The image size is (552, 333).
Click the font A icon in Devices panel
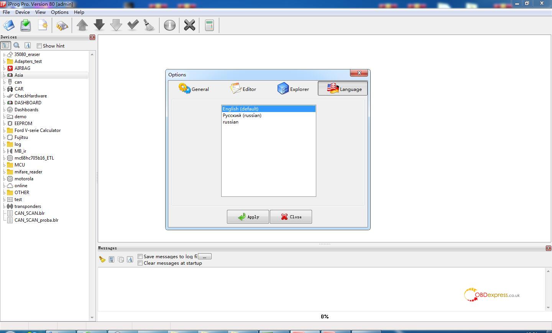(x=27, y=45)
